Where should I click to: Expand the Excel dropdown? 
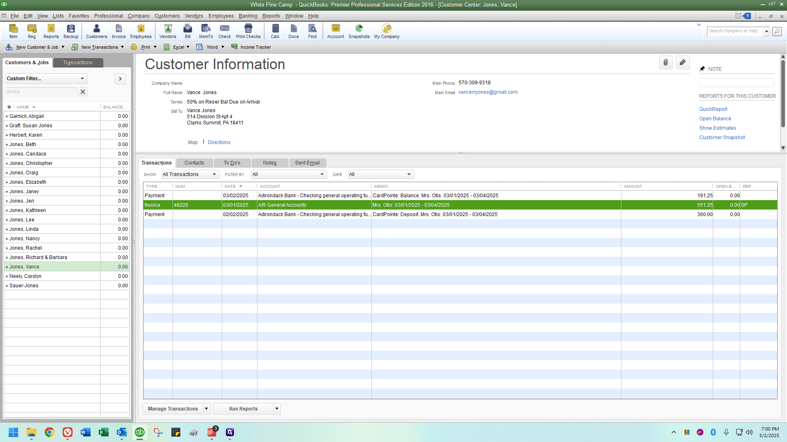pos(188,47)
